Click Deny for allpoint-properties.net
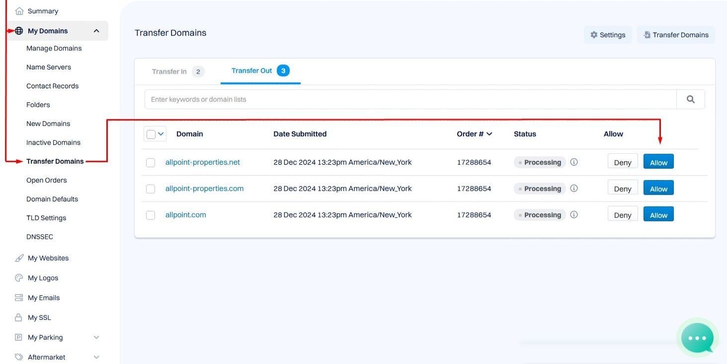The width and height of the screenshot is (727, 364). [623, 162]
